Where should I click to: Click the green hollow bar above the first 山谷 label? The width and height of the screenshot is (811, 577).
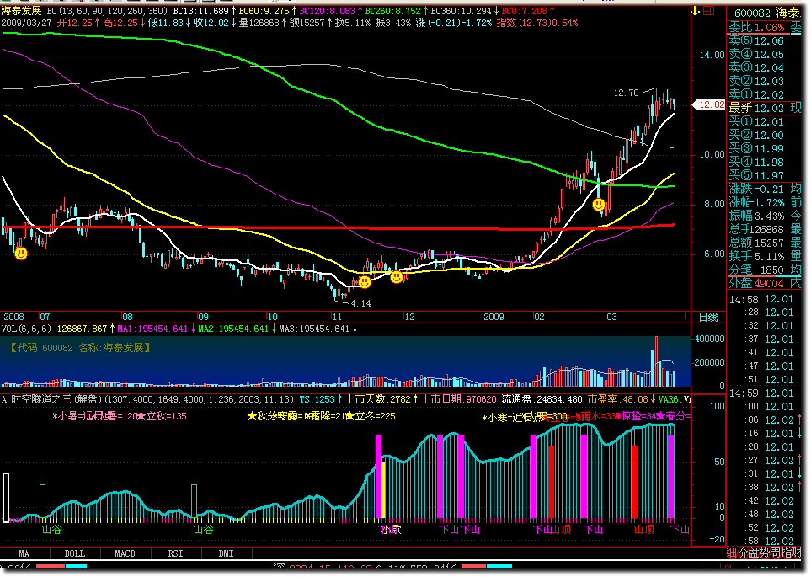tap(42, 501)
